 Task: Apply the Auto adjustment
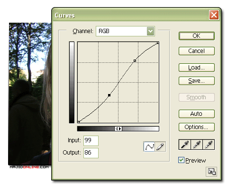pyautogui.click(x=197, y=114)
